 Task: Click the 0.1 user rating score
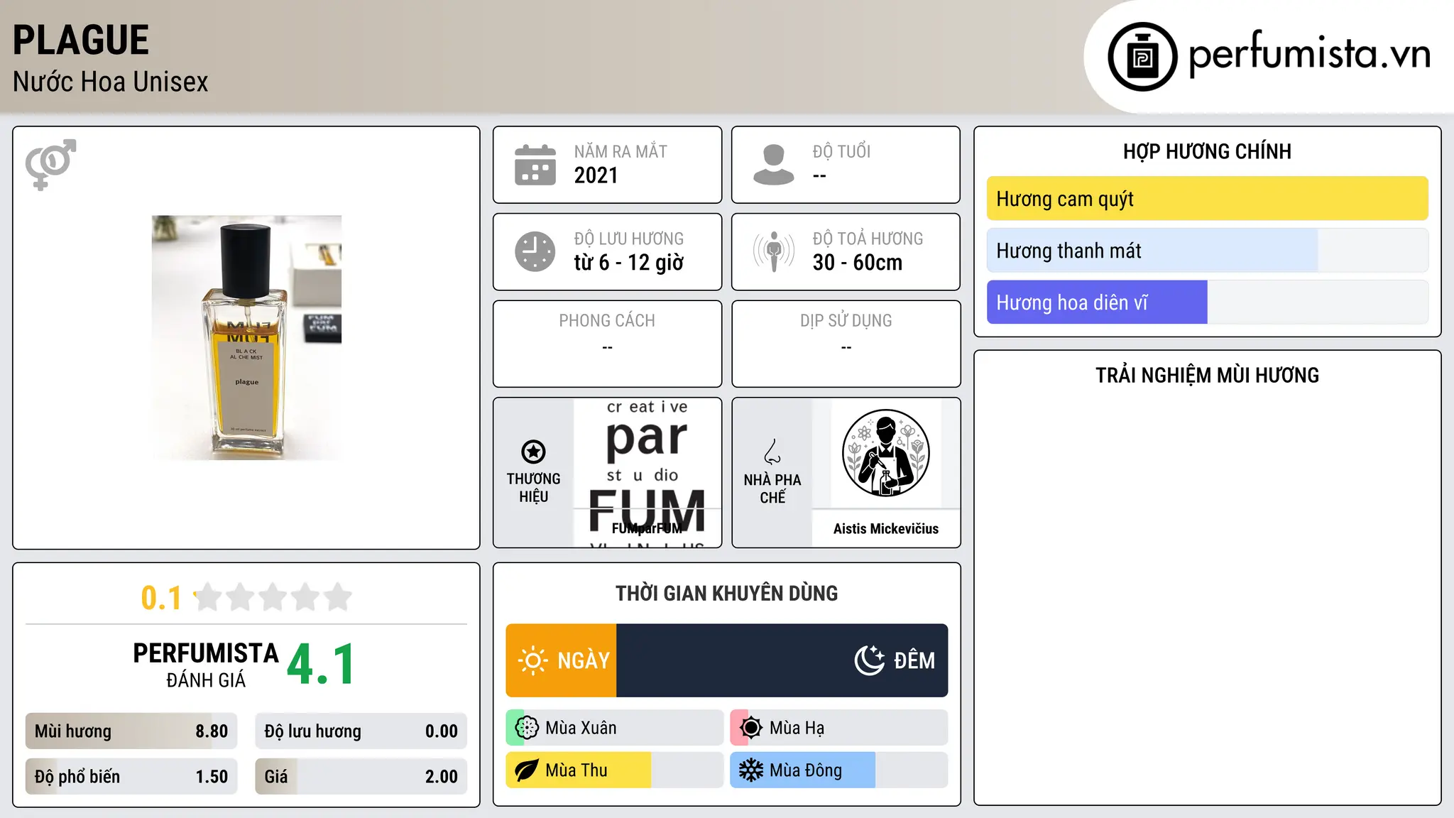tap(160, 598)
